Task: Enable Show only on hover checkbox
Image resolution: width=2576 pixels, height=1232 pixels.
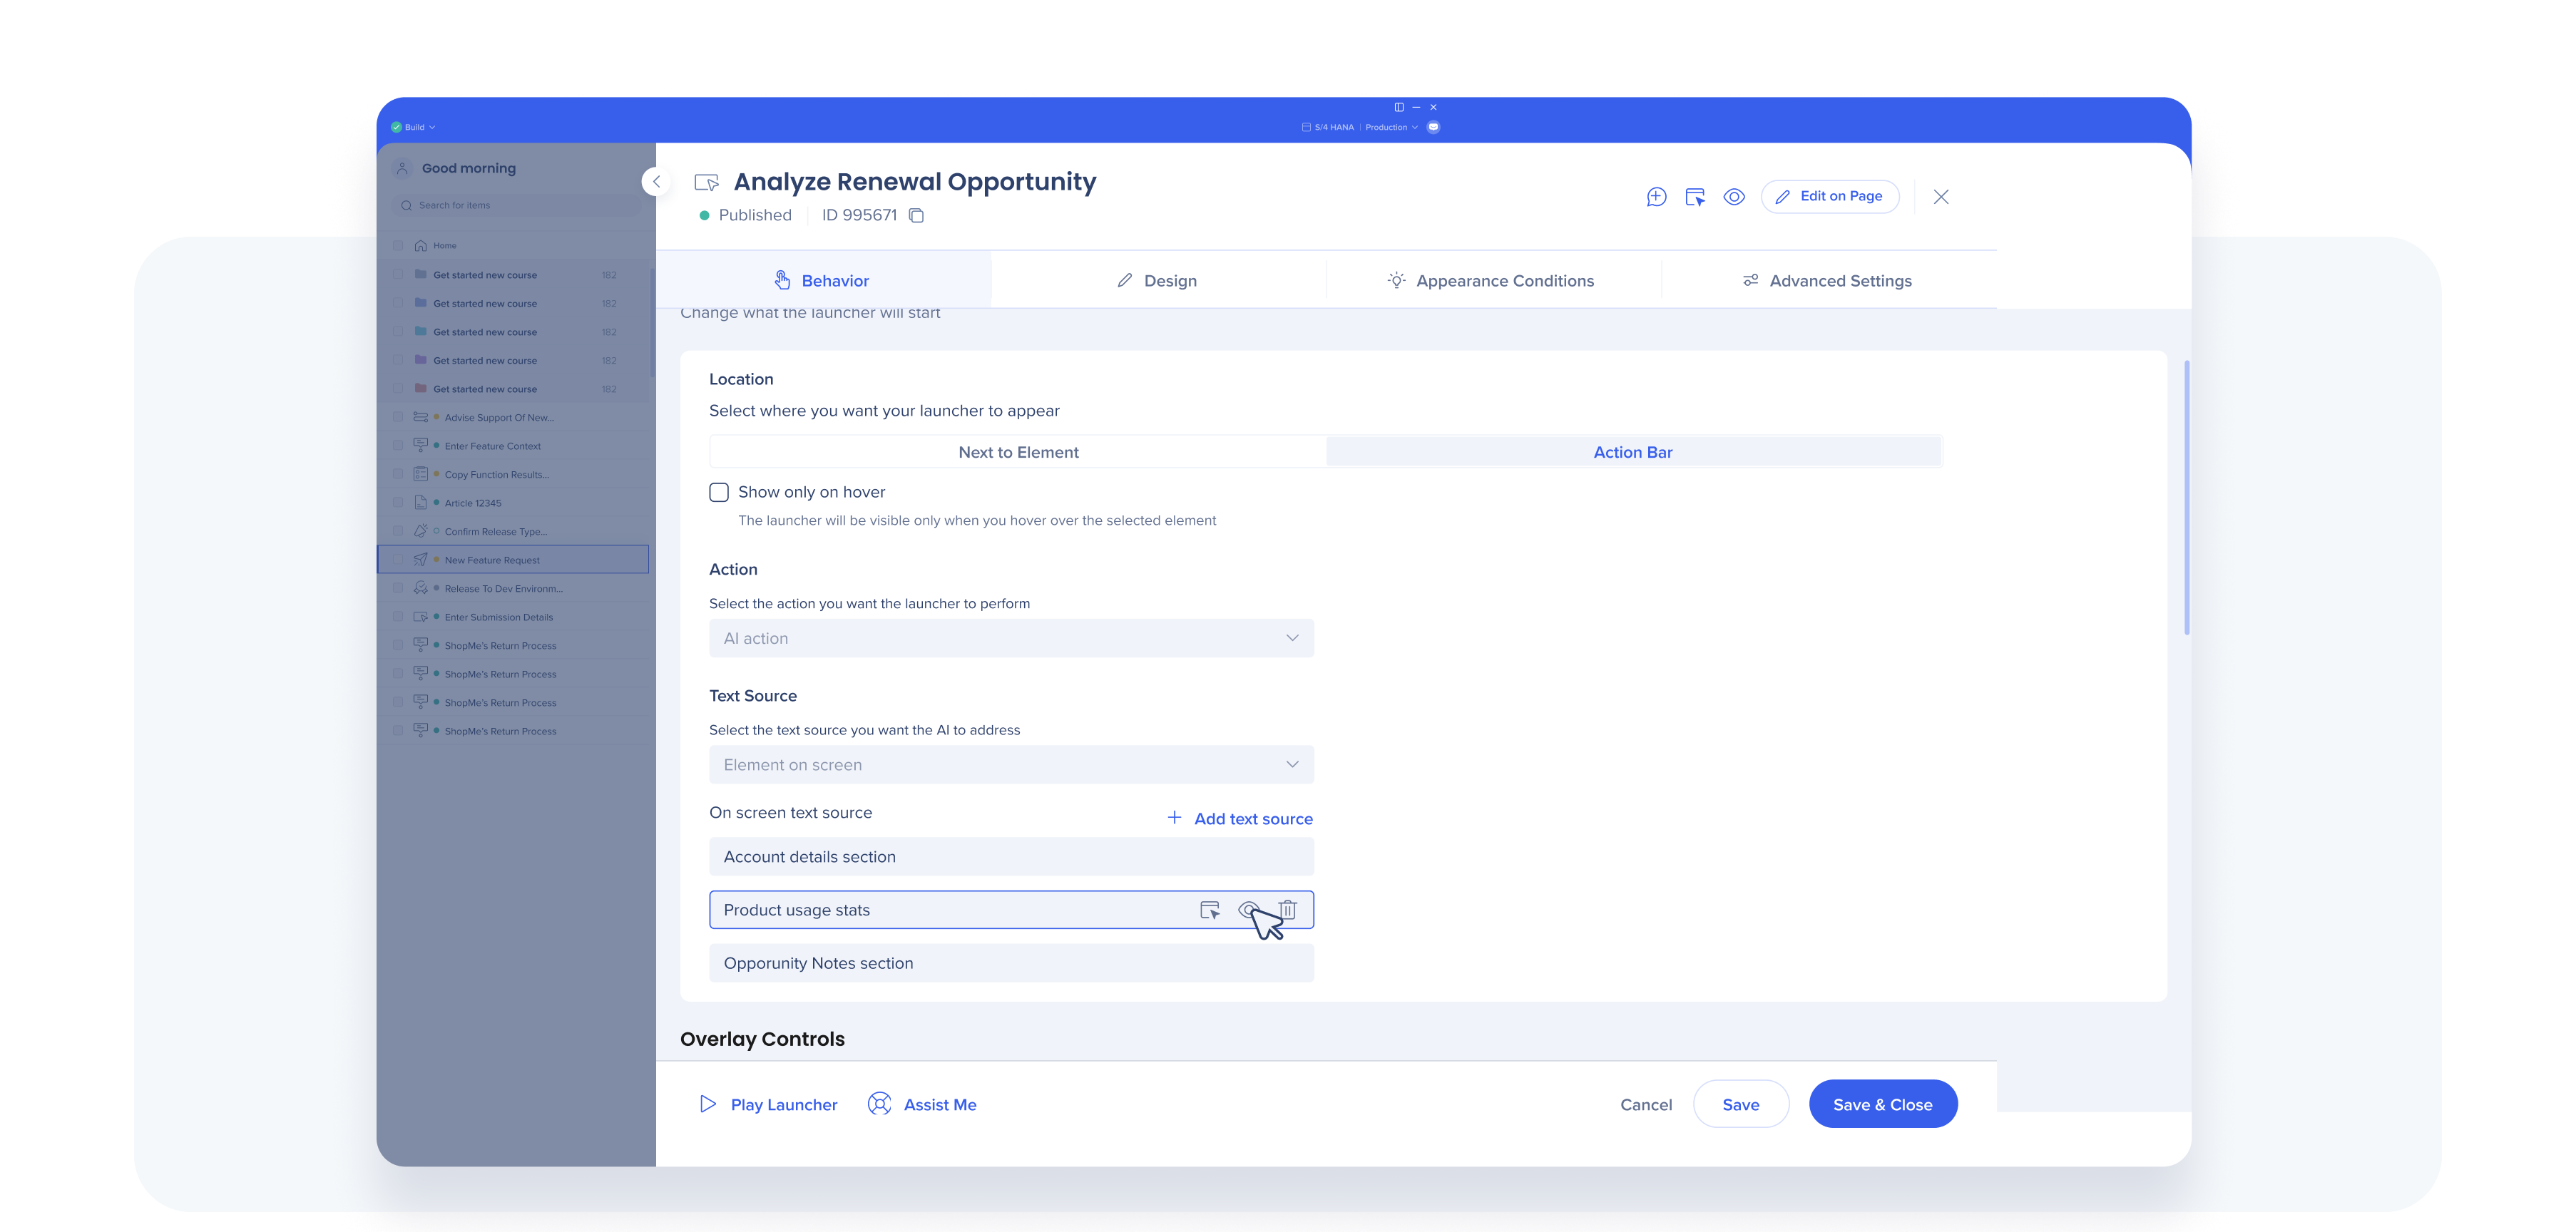Action: [719, 492]
